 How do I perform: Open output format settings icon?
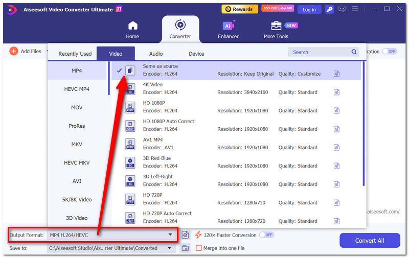[185, 235]
